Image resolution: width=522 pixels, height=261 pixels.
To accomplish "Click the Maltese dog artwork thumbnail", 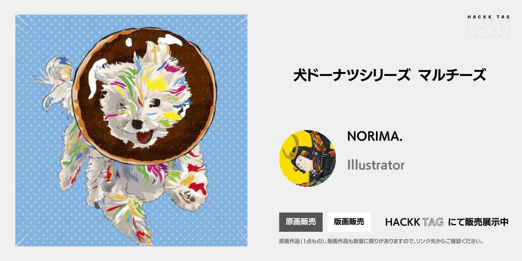I will (x=131, y=130).
